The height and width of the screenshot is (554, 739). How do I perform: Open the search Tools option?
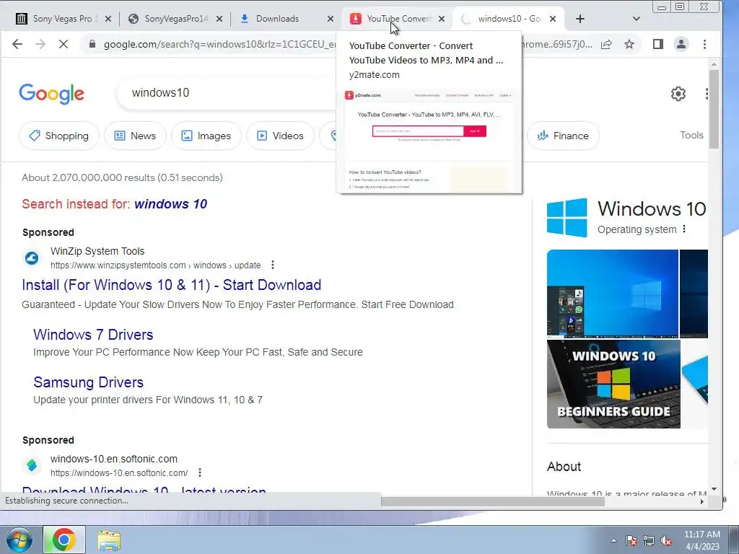coord(691,135)
